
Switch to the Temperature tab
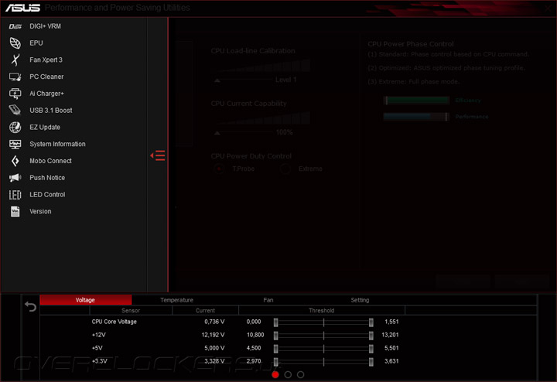176,300
